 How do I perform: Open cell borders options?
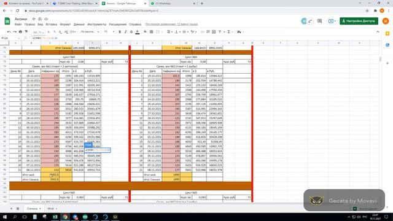click(152, 32)
